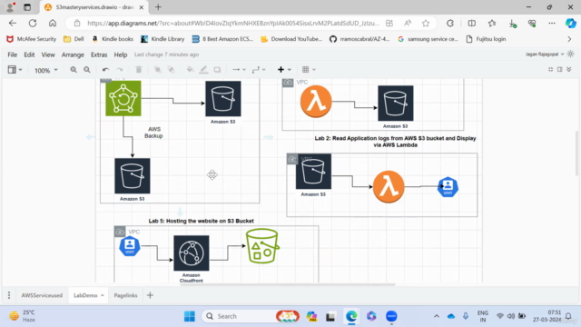Open the Windows Start menu
Viewport: 581px width, 327px height.
pos(190,316)
